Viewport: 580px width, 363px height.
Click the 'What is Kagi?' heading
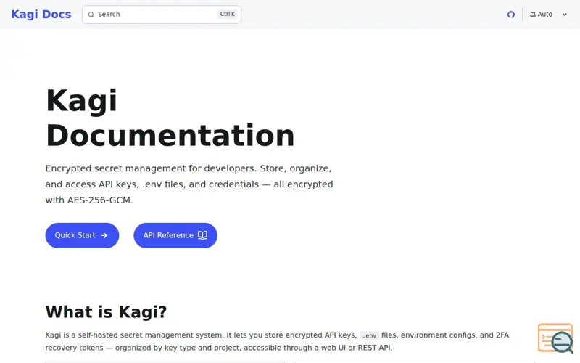coord(106,312)
